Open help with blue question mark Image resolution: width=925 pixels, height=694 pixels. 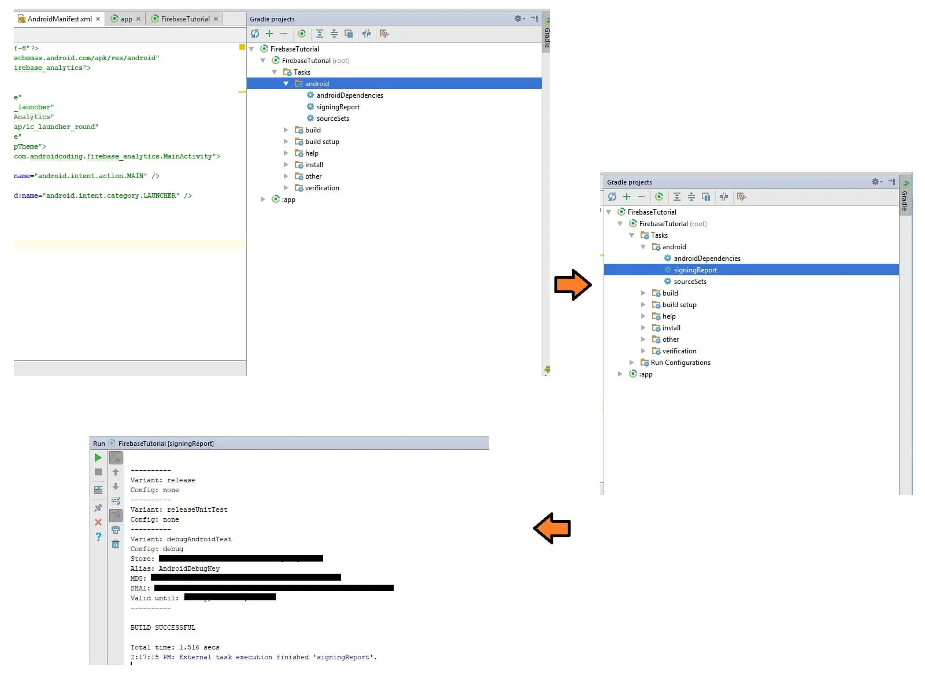tap(98, 537)
